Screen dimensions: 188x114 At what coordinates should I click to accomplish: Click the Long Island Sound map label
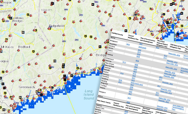coord(89,95)
